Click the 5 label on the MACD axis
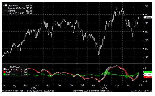155x96 pixels. click(145, 68)
